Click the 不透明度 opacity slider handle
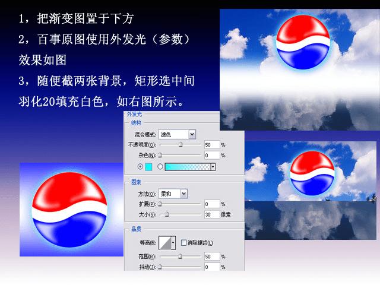This screenshot has height=285, width=380. 180,145
